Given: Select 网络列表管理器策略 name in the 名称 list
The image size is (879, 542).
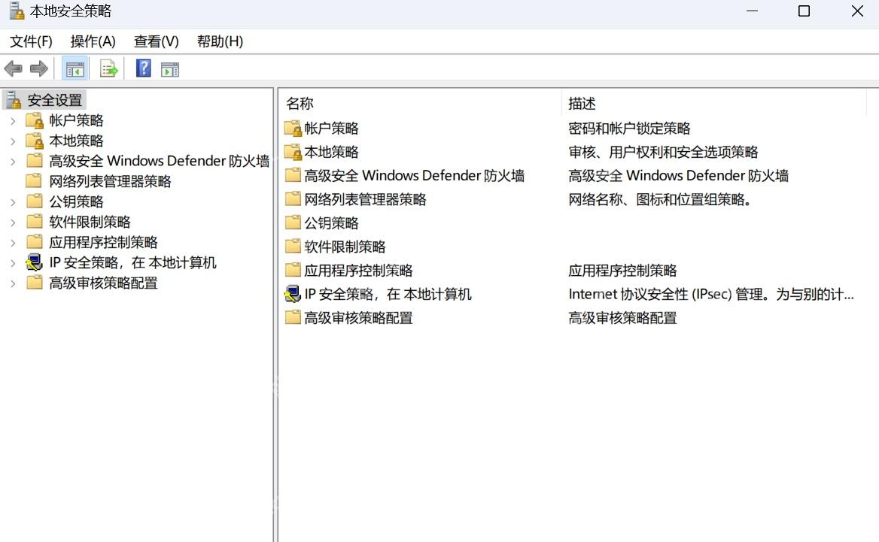Looking at the screenshot, I should click(x=365, y=199).
